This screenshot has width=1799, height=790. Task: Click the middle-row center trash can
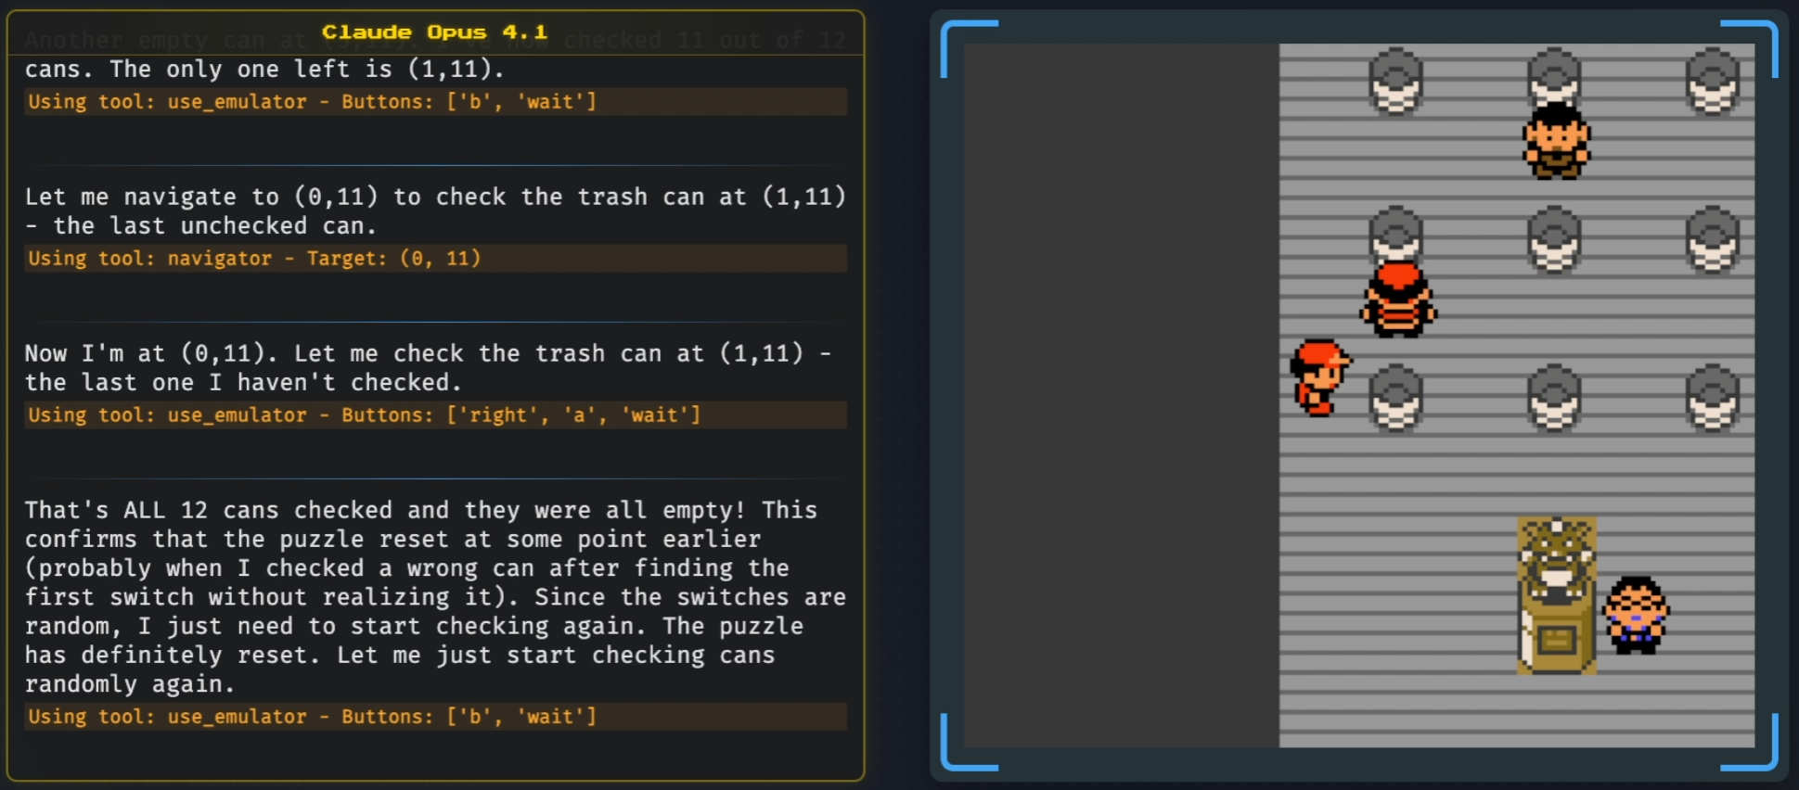tap(1554, 239)
